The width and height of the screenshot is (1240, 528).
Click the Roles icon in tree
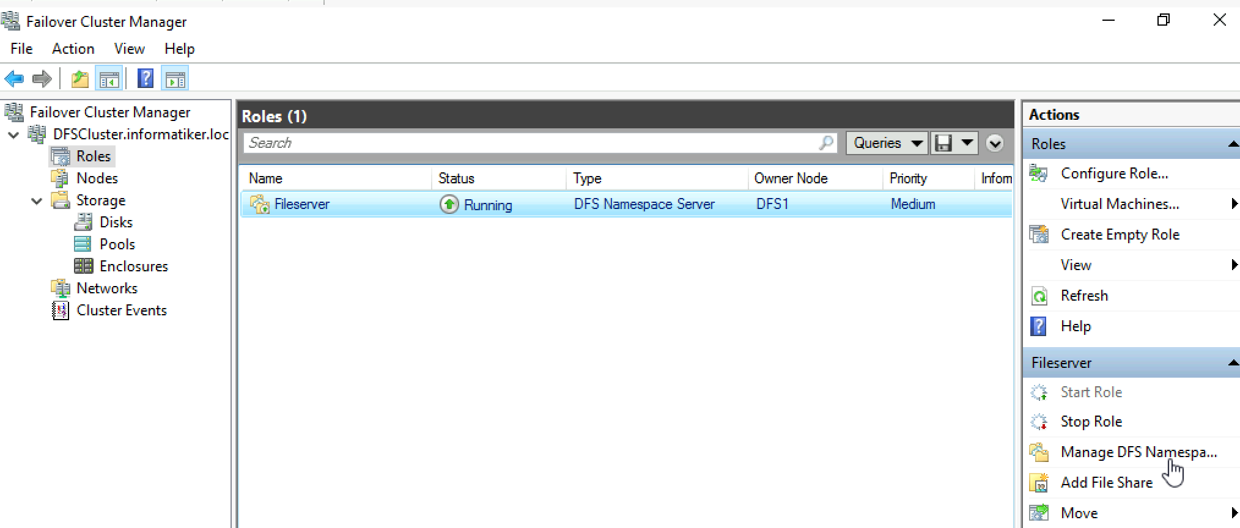[61, 156]
